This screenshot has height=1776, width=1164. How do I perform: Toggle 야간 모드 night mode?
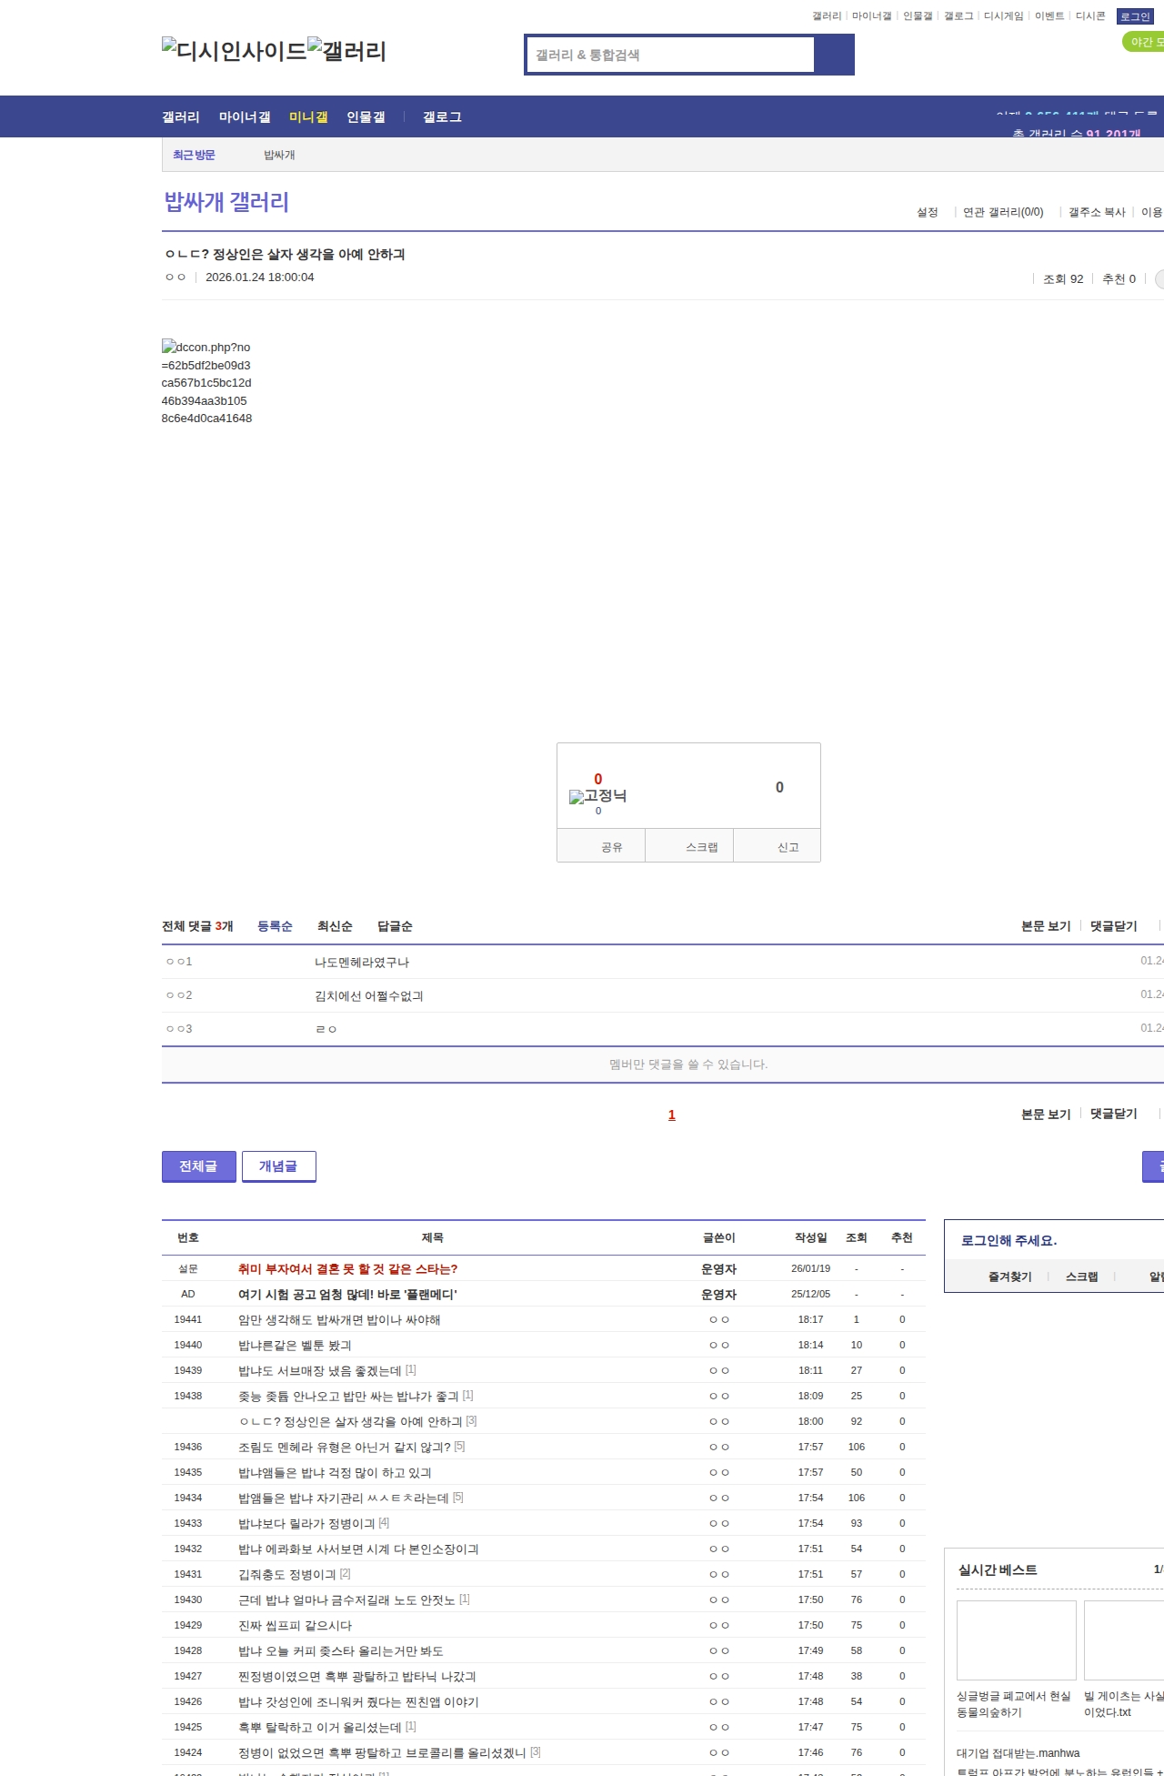click(x=1144, y=42)
